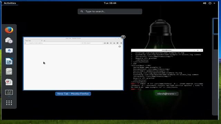
Task: Launch Firefox from the dock
Action: coord(9,30)
